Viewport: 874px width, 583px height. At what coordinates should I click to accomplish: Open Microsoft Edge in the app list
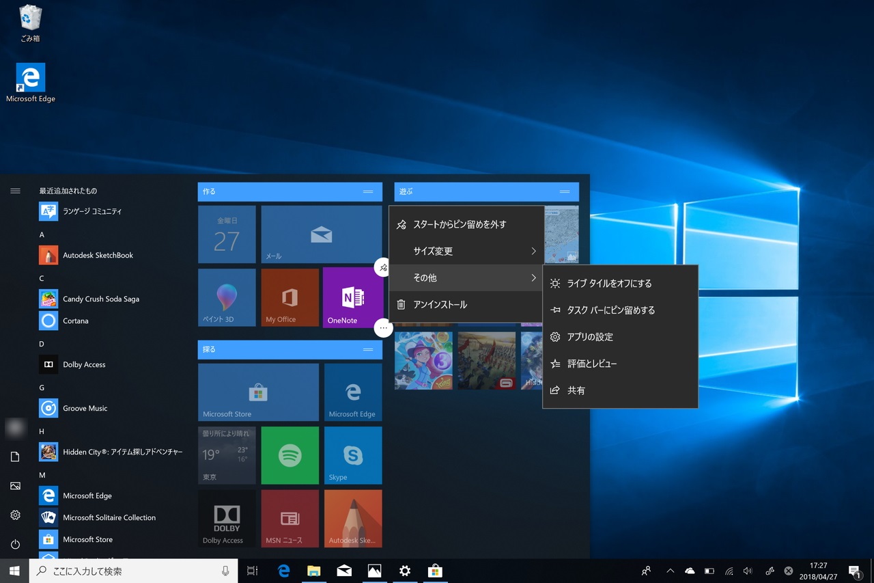pos(109,496)
